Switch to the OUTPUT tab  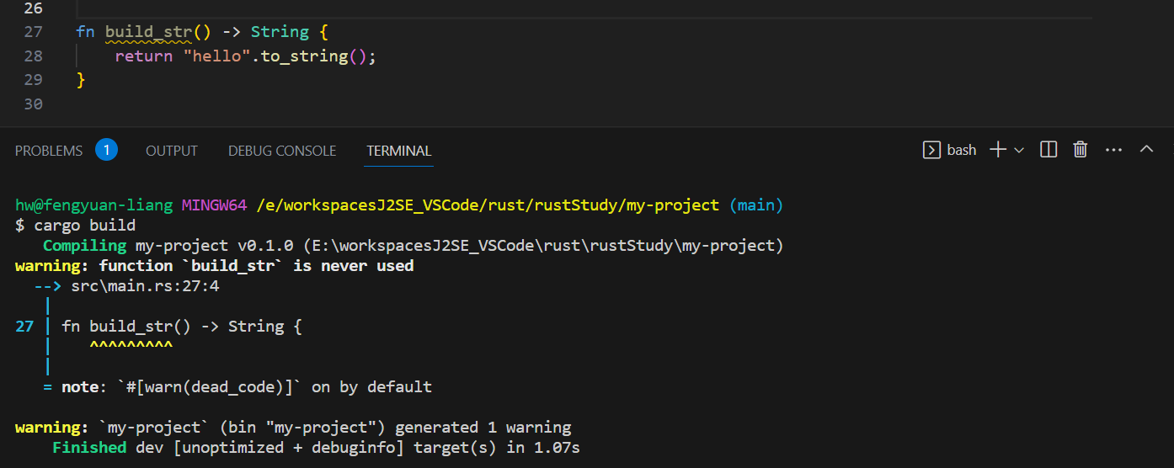click(x=172, y=151)
